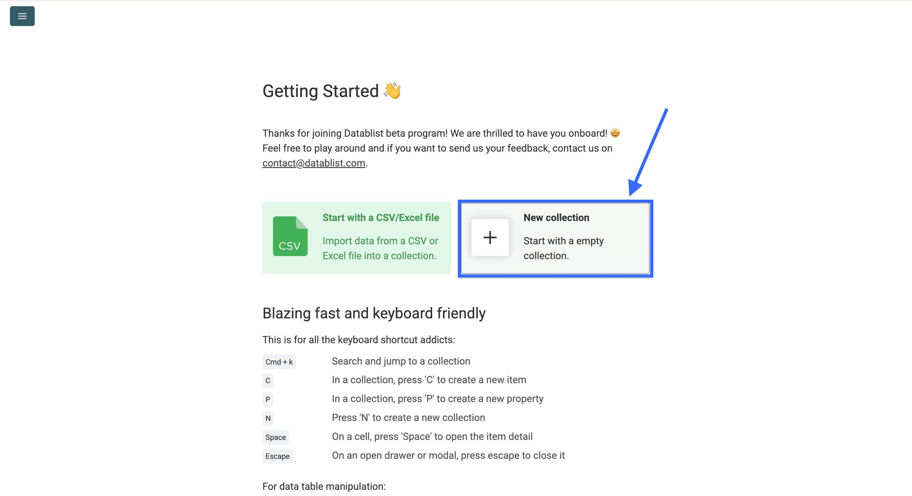Click the For data table manipulation text
Screen dimensions: 912x496
click(x=324, y=486)
